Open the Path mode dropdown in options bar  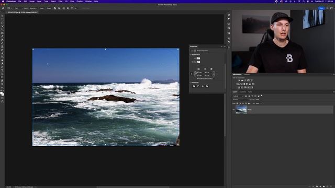(19, 8)
